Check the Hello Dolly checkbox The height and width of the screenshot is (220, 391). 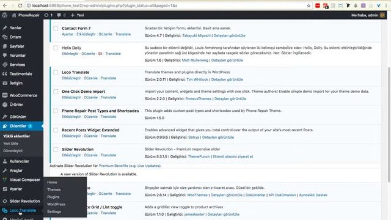[56, 48]
